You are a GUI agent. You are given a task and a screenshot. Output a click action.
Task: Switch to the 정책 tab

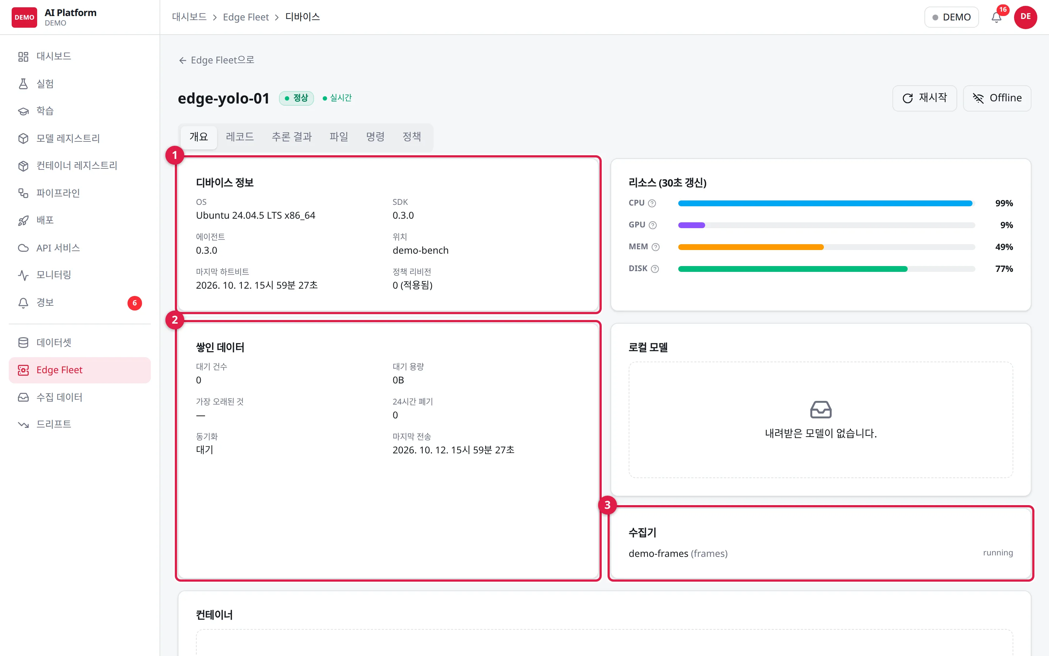tap(412, 137)
